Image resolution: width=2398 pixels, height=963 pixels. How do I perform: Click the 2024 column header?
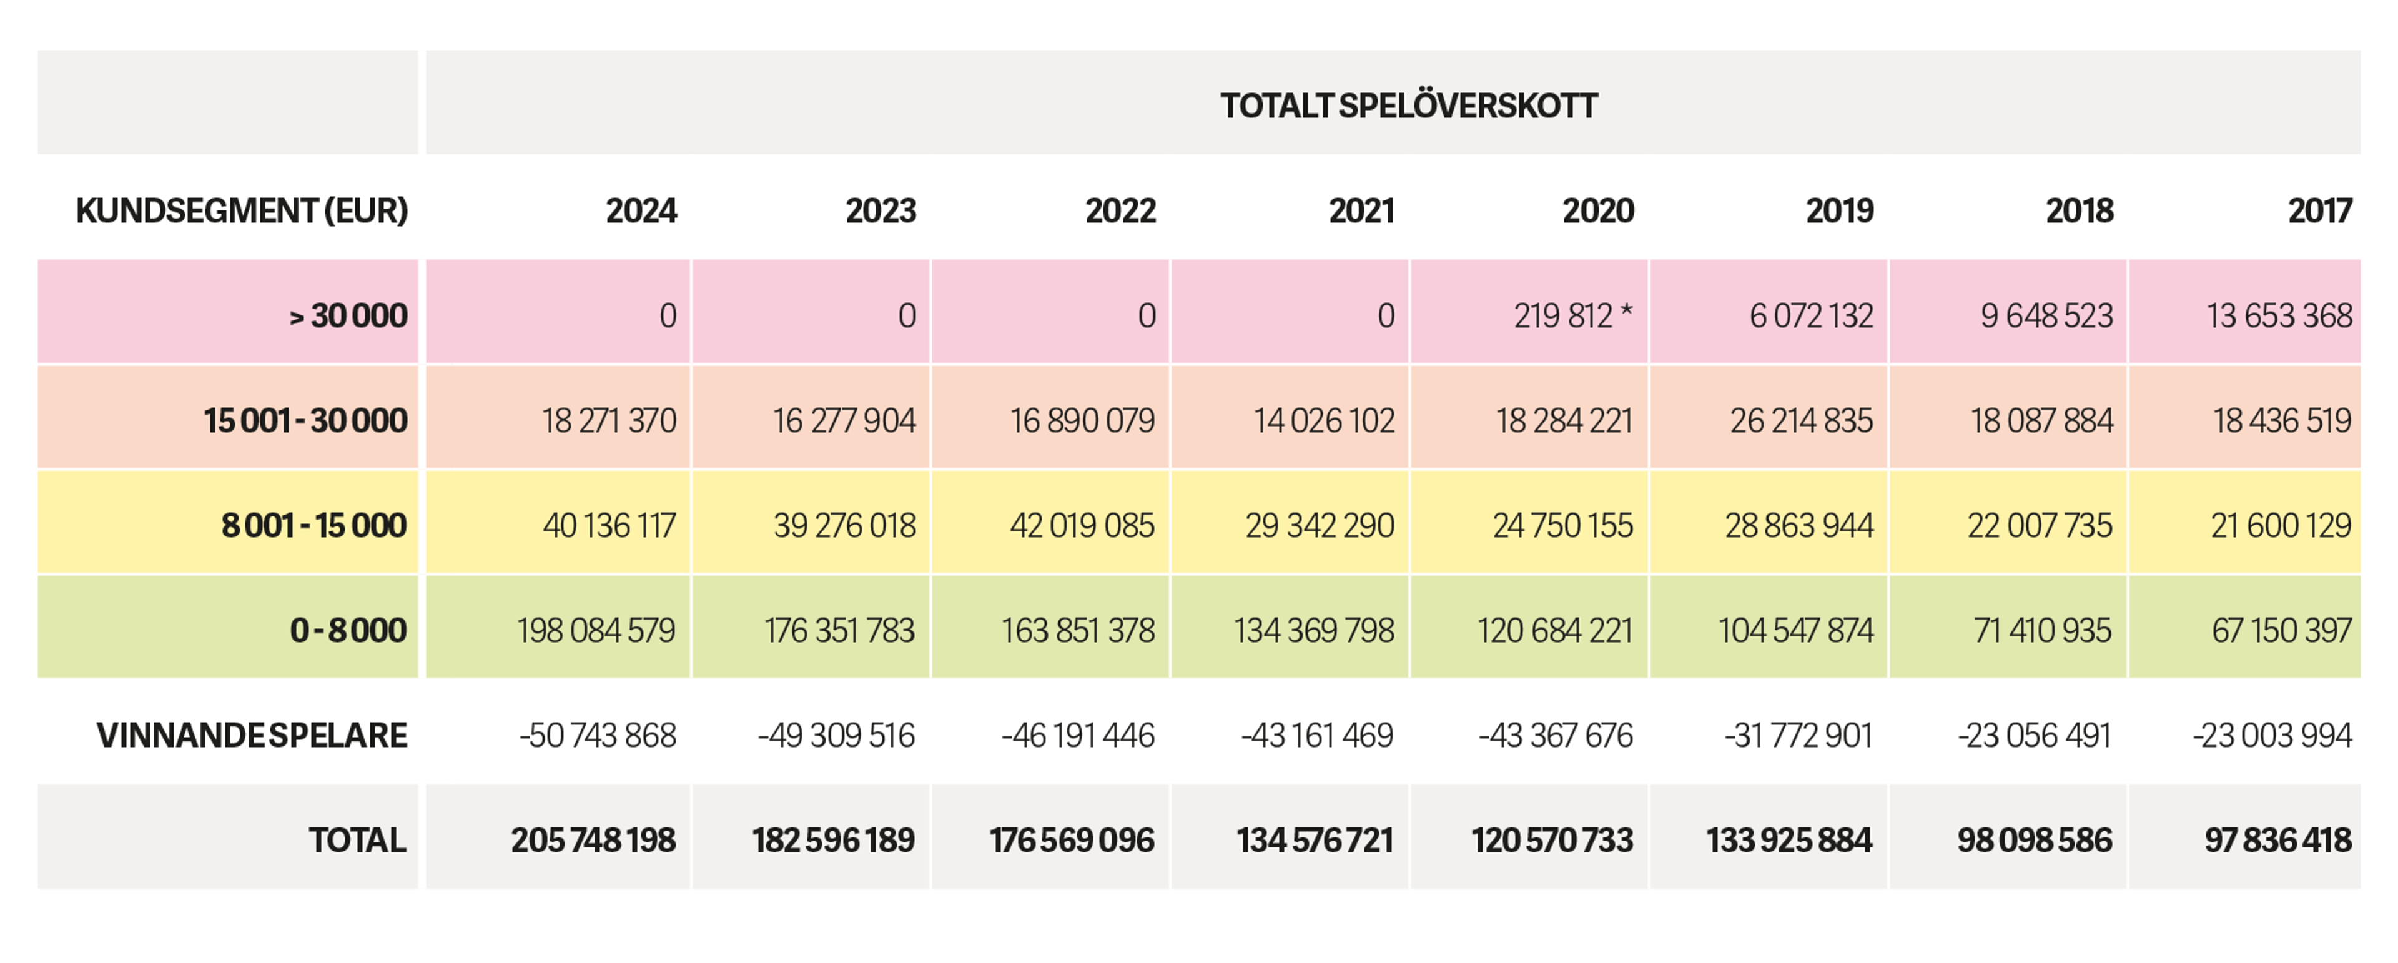[641, 212]
